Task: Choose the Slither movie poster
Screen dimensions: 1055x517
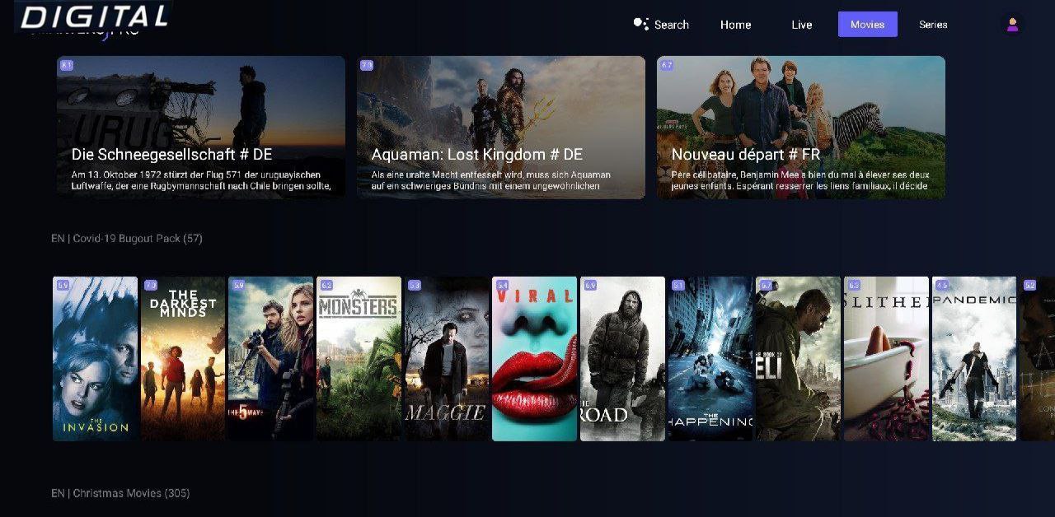Action: pos(886,359)
